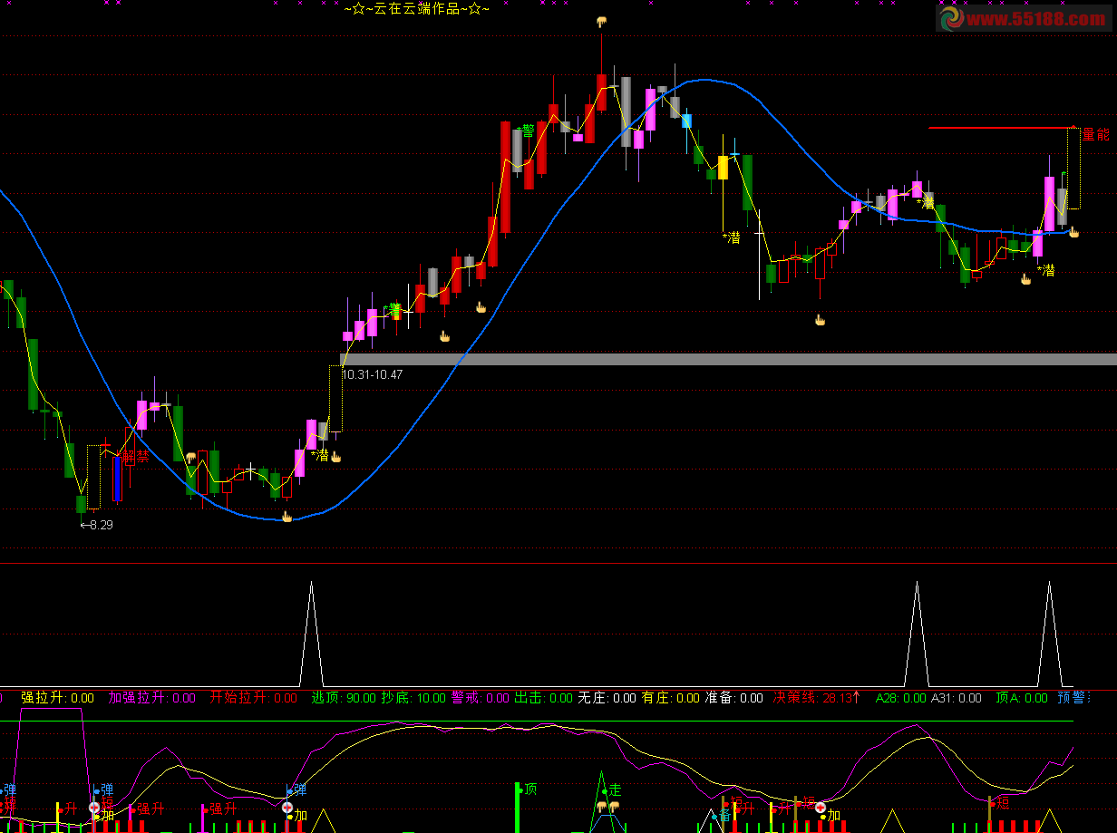This screenshot has width=1117, height=833.
Task: Click the green triangle signal under 走
Action: 601,801
